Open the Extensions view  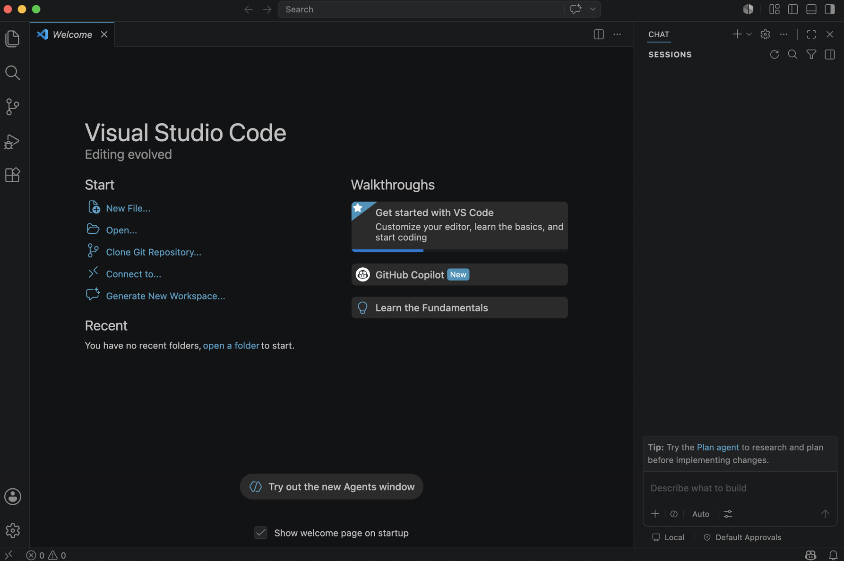13,175
